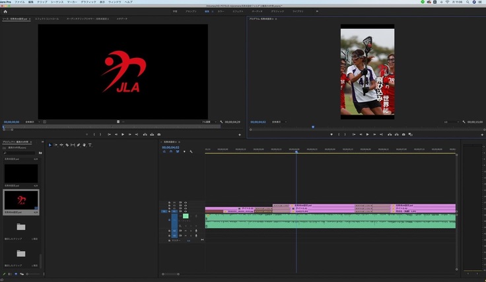Image resolution: width=486 pixels, height=282 pixels.
Task: Select the JLA logo thumbnail in Project panel
Action: (21, 200)
